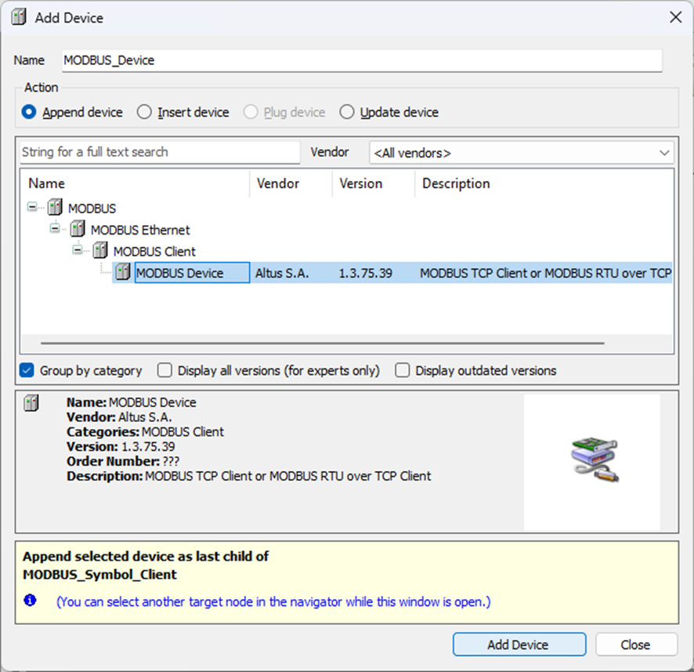Collapse the MODBUS Client tree node
The image size is (694, 672).
point(78,250)
